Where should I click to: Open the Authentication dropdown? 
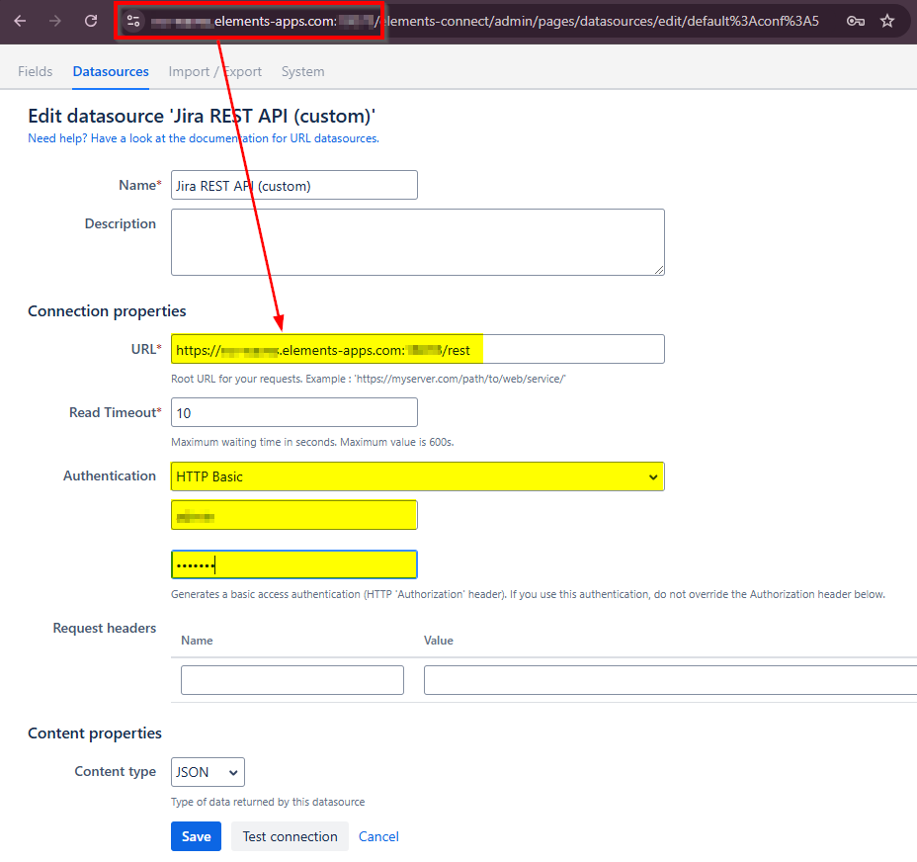click(417, 476)
